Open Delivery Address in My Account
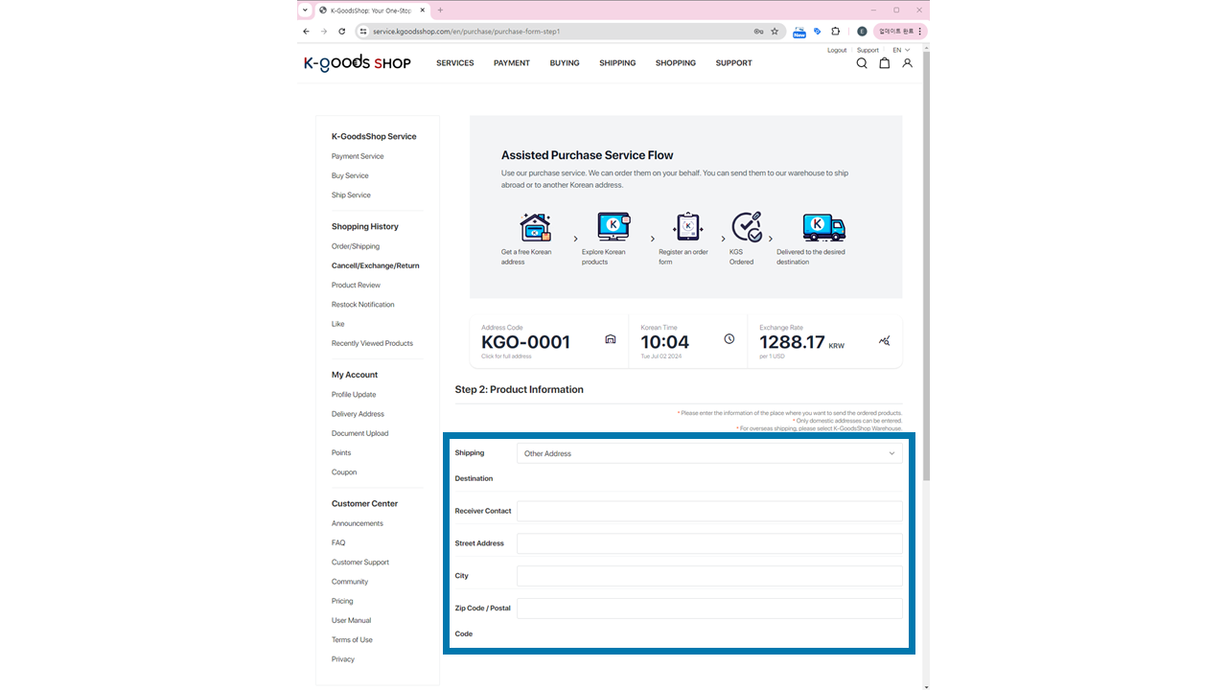Screen dimensions: 1227x690 [x=358, y=414]
